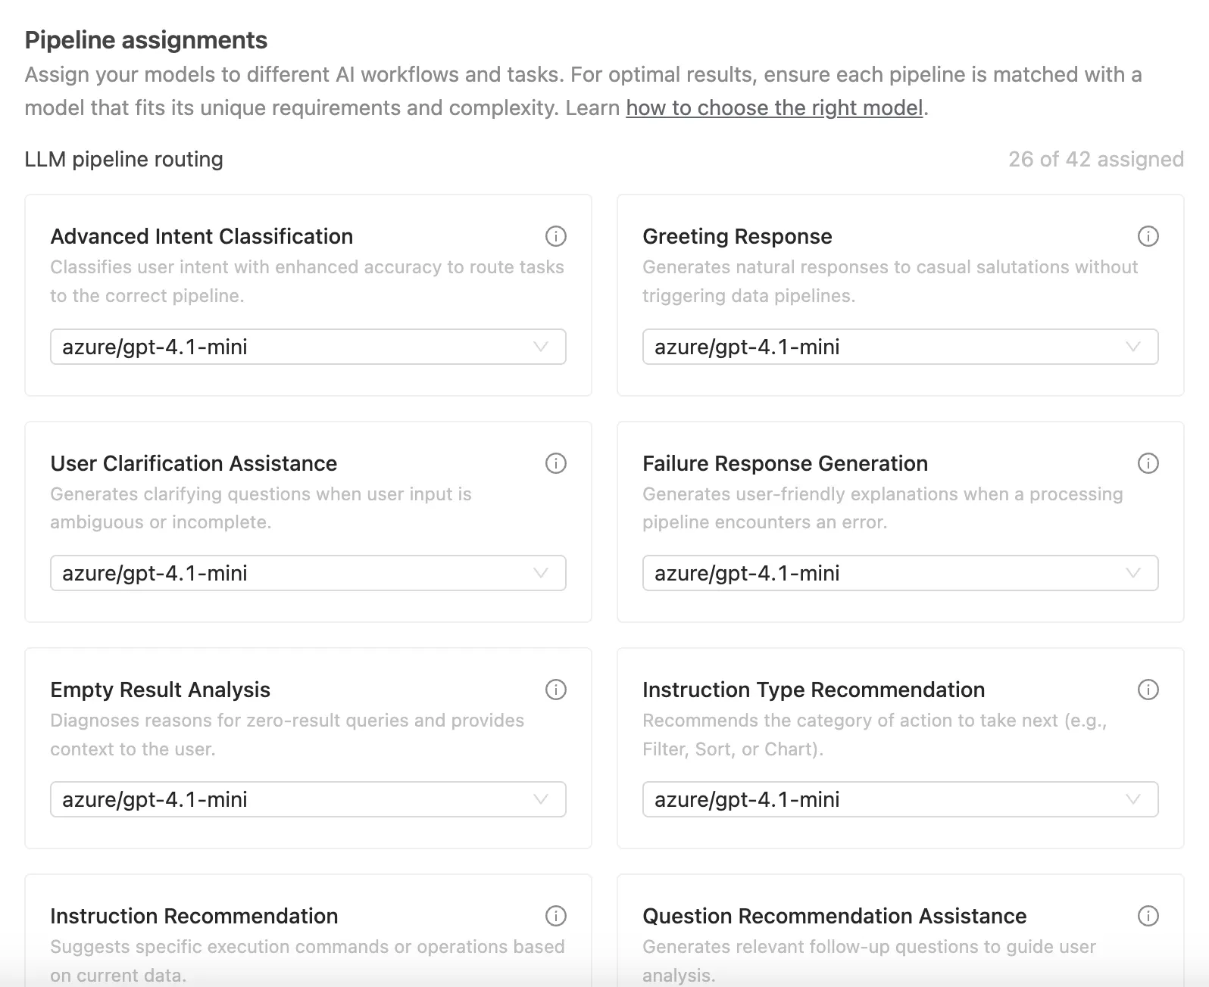
Task: Click the LLM pipeline routing heading
Action: pyautogui.click(x=123, y=159)
